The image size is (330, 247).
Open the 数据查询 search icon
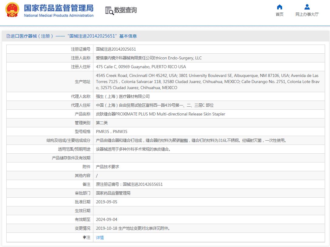109,11
